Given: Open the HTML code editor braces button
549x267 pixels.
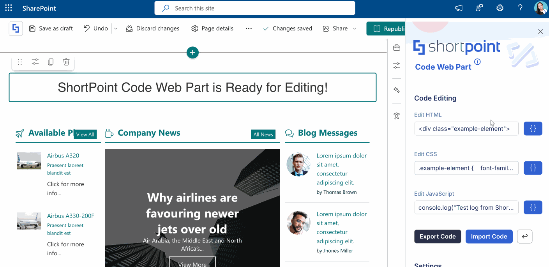Looking at the screenshot, I should [533, 129].
